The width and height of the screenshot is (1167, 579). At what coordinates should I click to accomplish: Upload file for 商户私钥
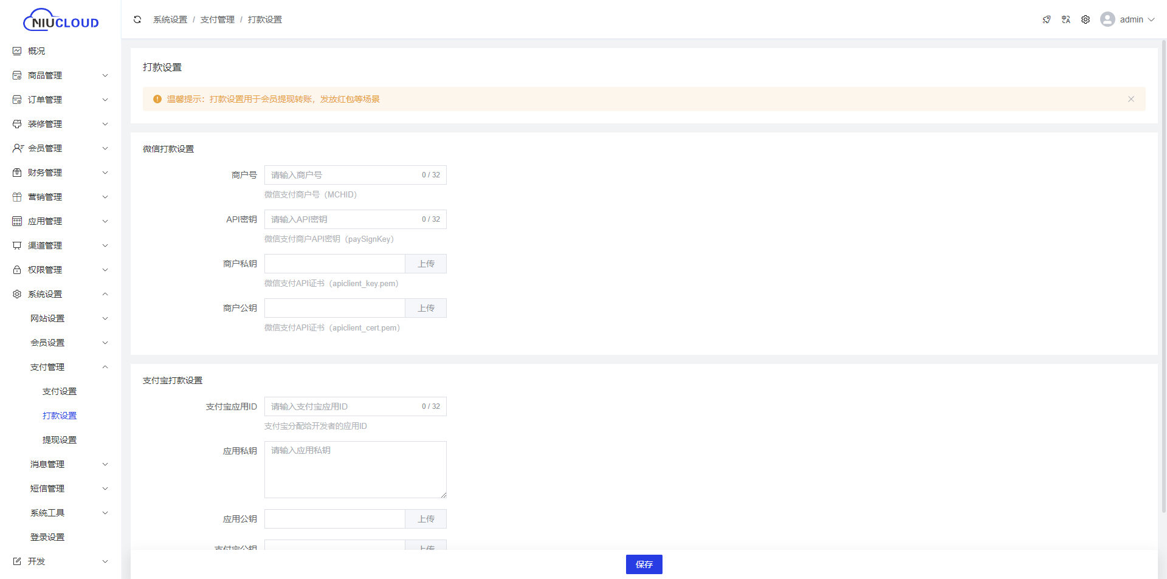(x=425, y=264)
